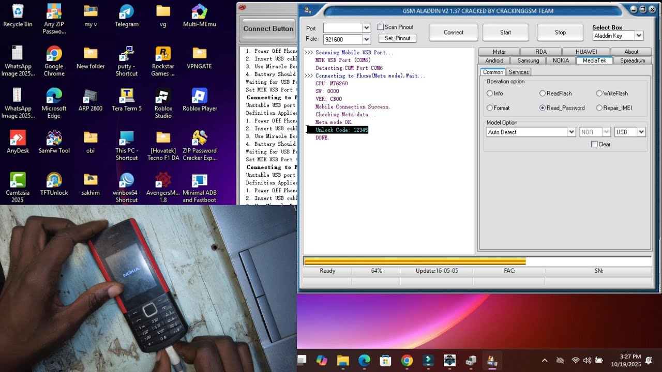Screen dimensions: 662x372
Task: Launch winbox64 shortcut on desktop
Action: [127, 188]
